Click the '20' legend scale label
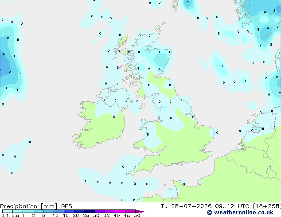The height and width of the screenshot is (217, 281). [x=76, y=215]
